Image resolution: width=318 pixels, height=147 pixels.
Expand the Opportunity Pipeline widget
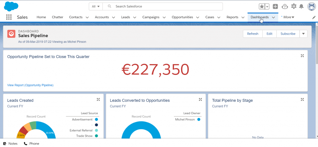coord(302,56)
